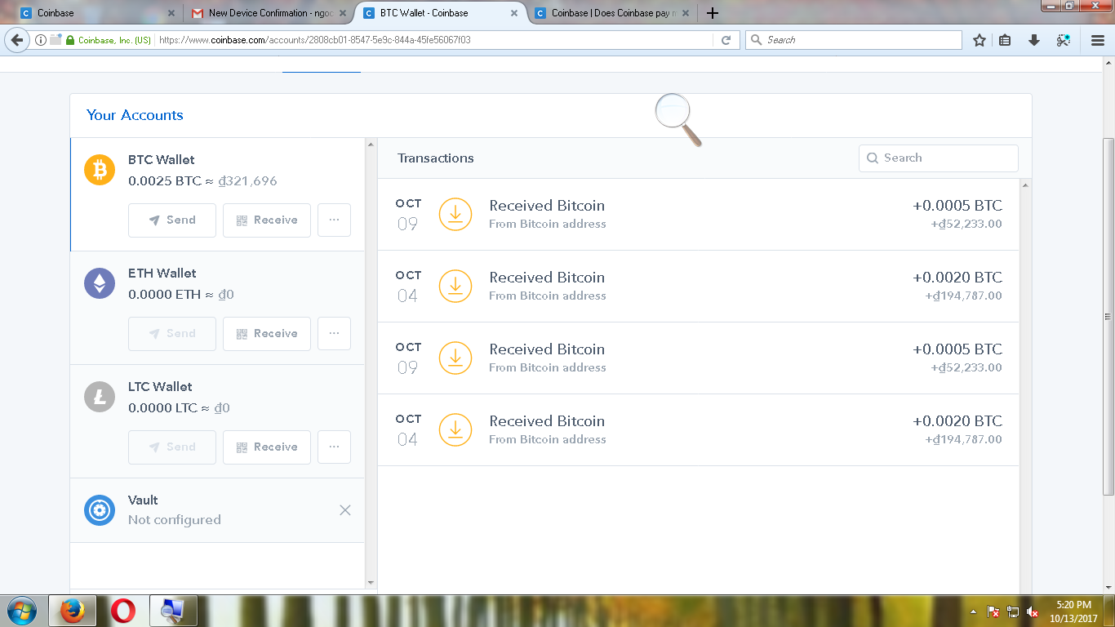Click Receive in the LTC Wallet
The image size is (1115, 627).
click(x=267, y=447)
